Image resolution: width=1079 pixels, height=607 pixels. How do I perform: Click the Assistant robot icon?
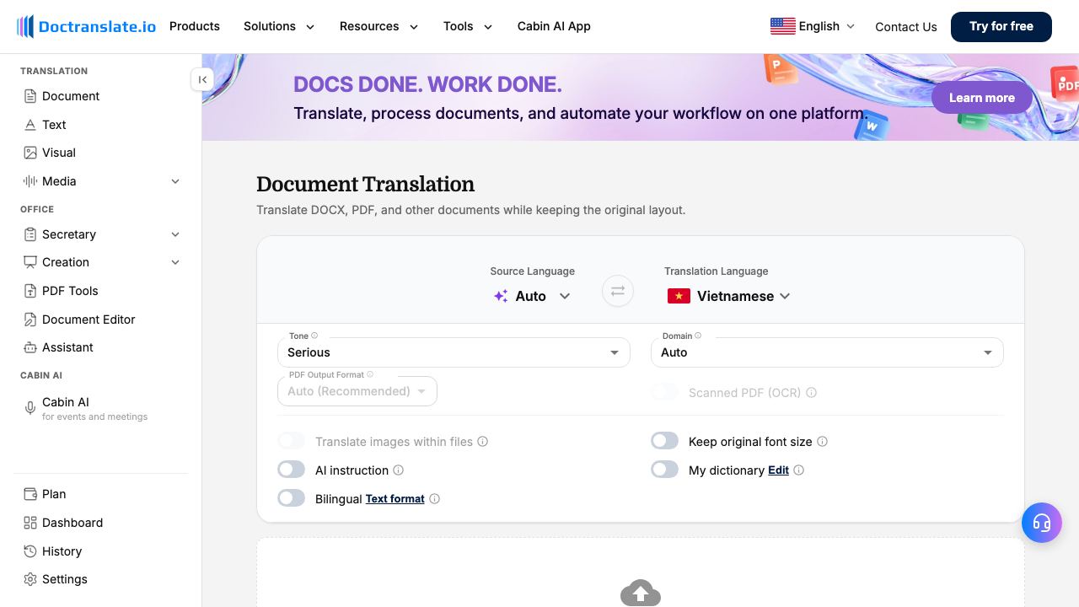click(30, 347)
